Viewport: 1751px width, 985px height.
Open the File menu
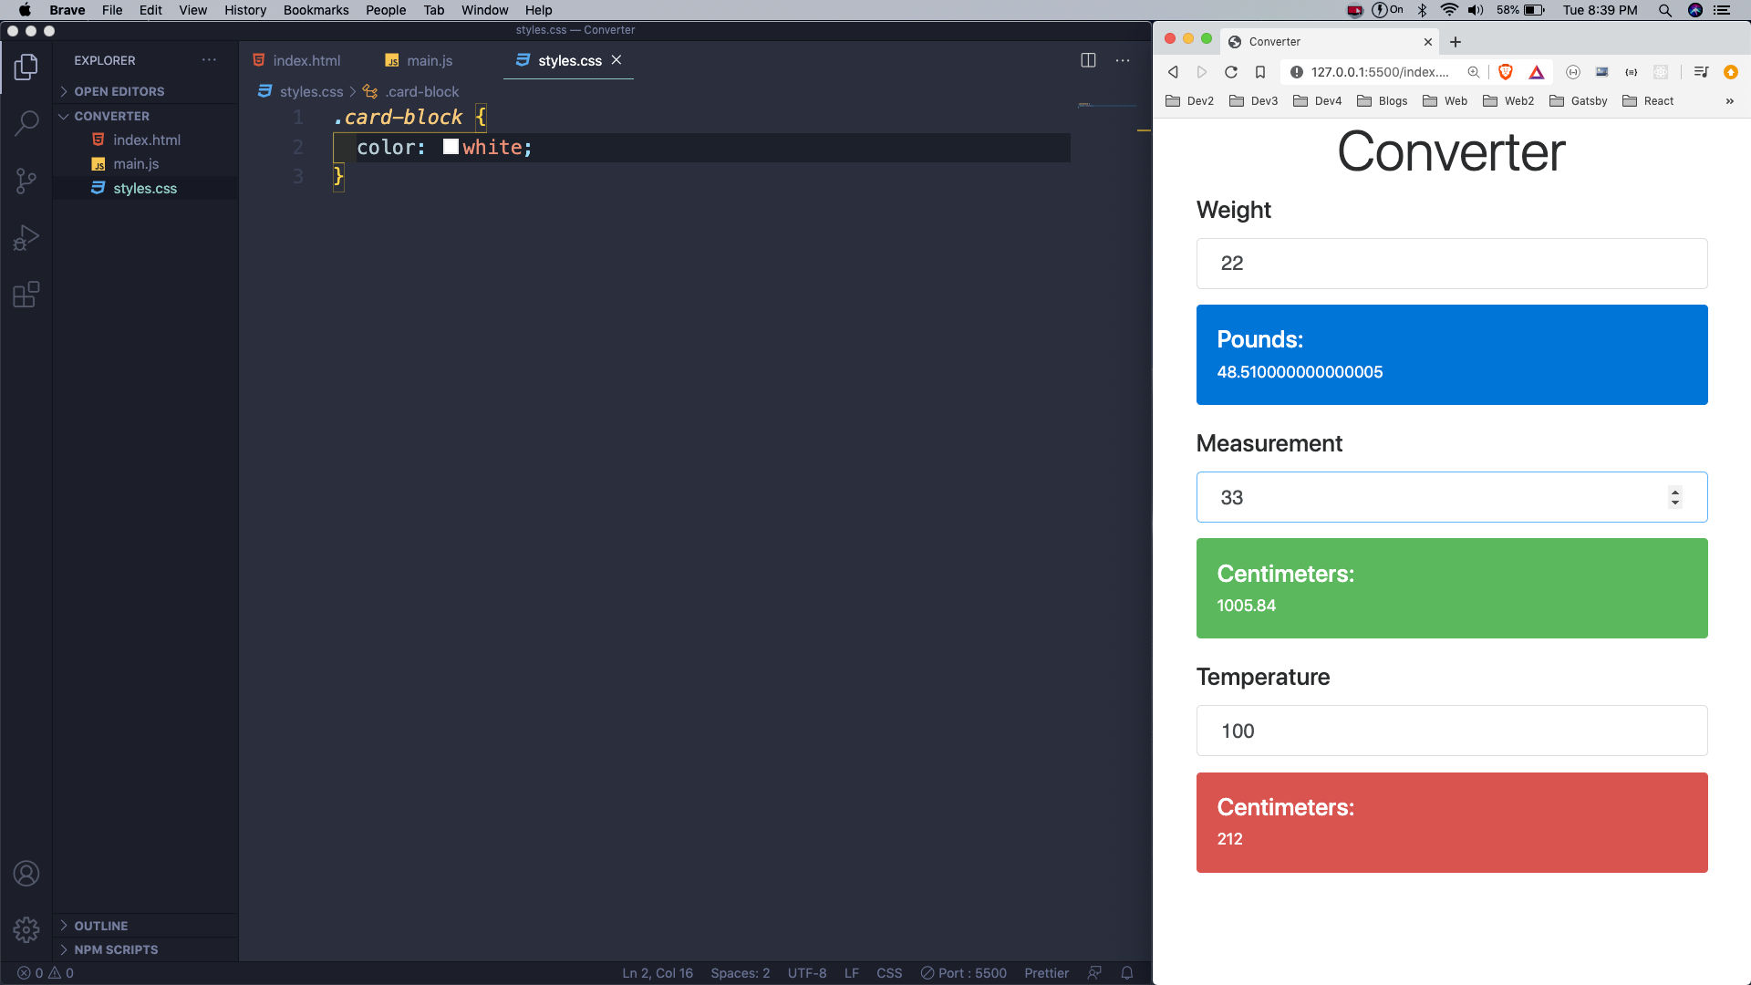coord(112,10)
